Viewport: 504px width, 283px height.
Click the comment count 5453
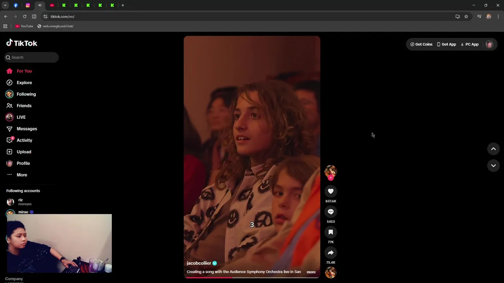[x=331, y=222]
